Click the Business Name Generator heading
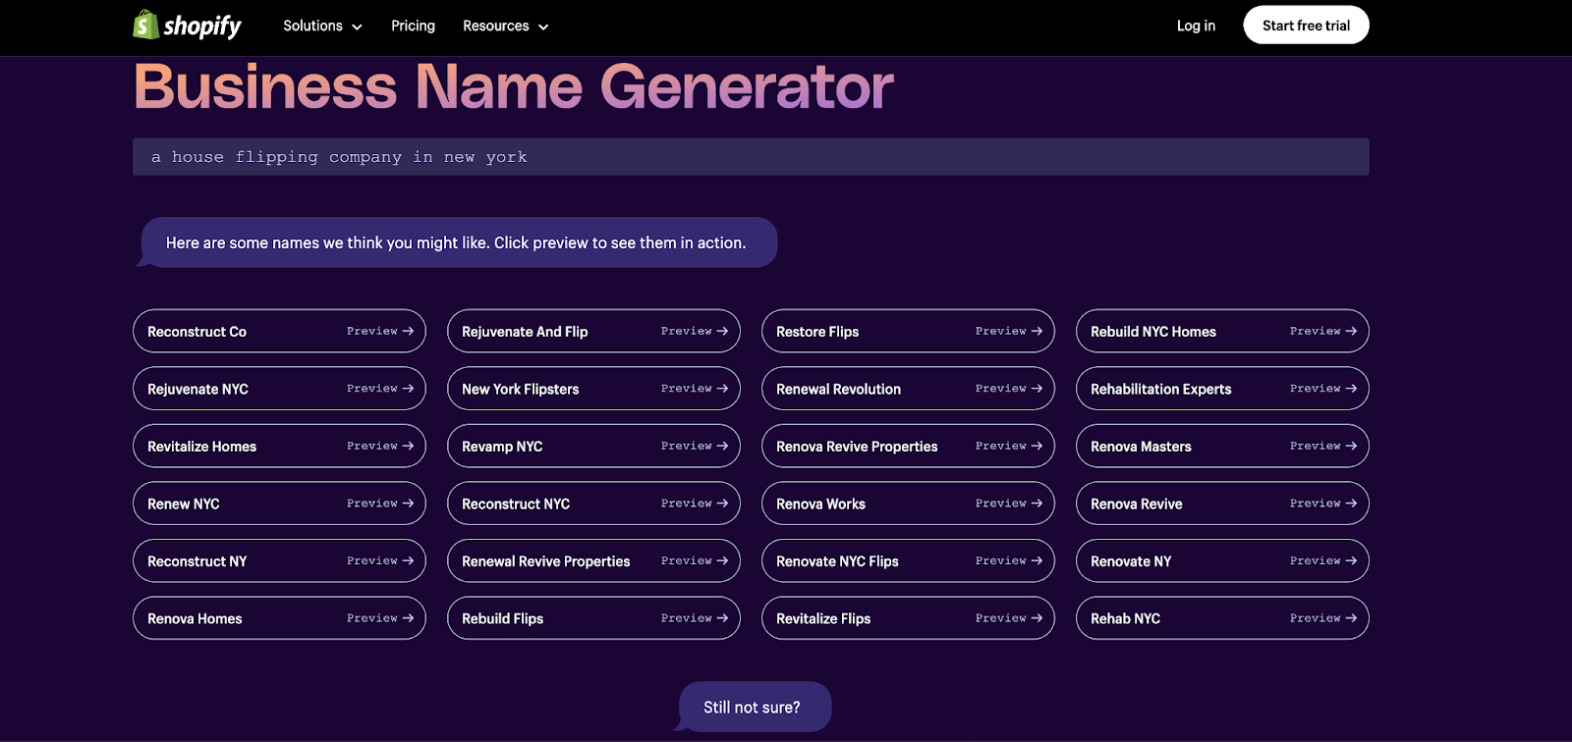Viewport: 1572px width, 742px height. (x=514, y=86)
